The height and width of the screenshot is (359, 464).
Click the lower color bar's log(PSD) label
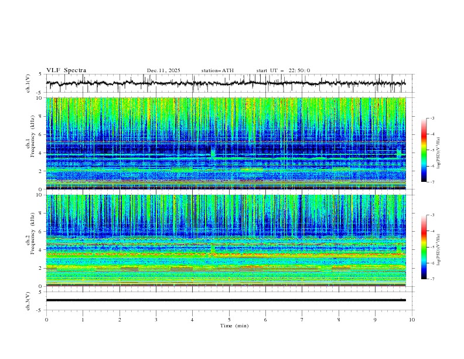438,250
